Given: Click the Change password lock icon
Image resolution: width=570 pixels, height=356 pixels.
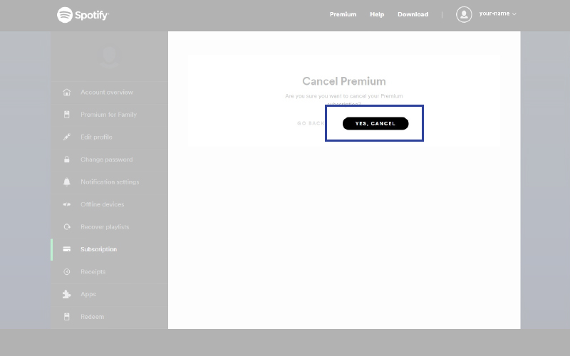Looking at the screenshot, I should click(66, 159).
